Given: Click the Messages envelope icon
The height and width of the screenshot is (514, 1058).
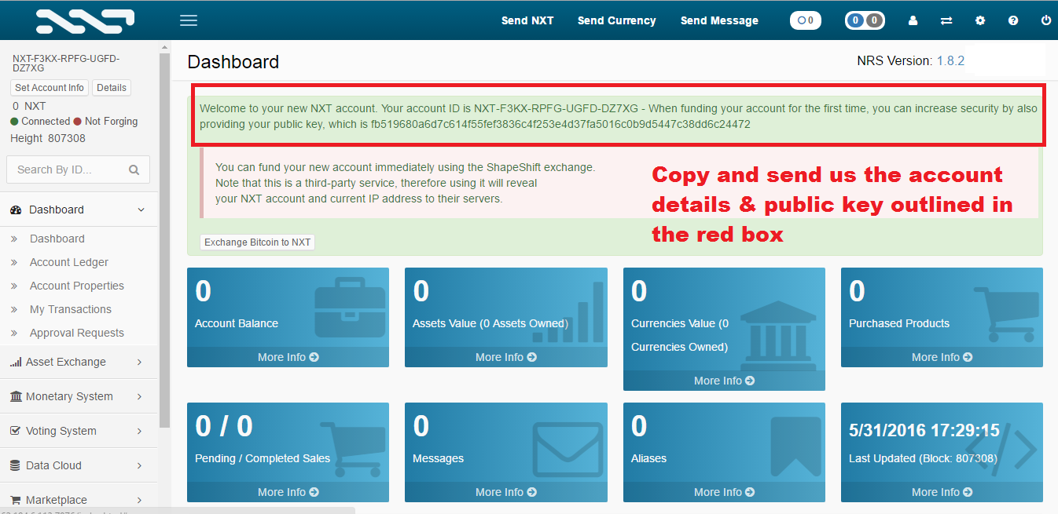Looking at the screenshot, I should tap(568, 450).
